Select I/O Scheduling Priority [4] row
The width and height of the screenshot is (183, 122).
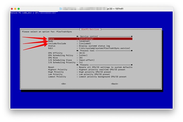pyautogui.click(x=90, y=63)
